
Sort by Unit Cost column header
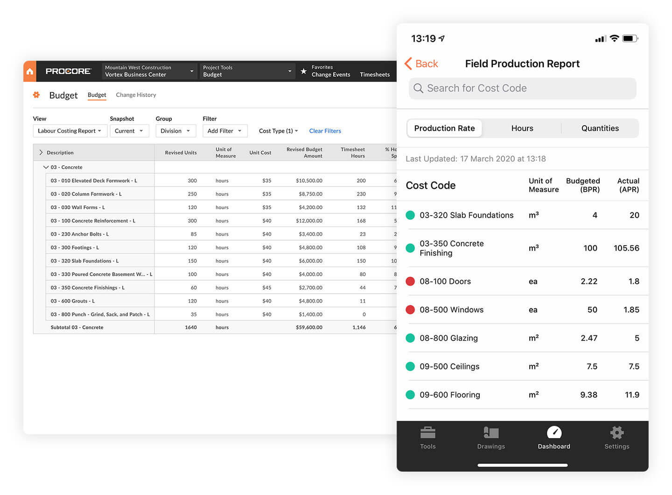point(260,153)
